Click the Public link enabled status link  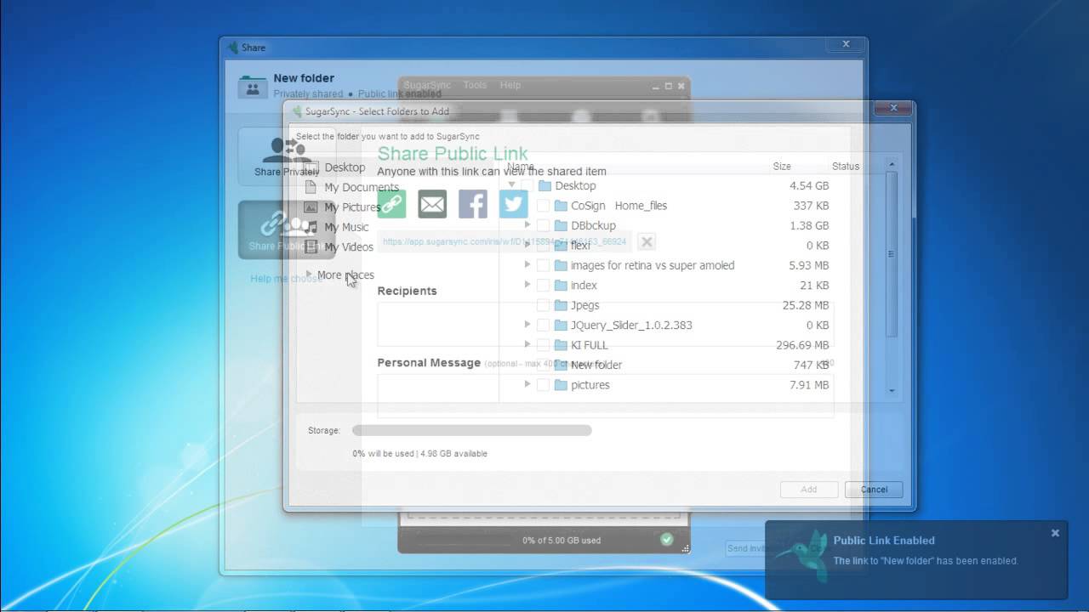click(400, 94)
